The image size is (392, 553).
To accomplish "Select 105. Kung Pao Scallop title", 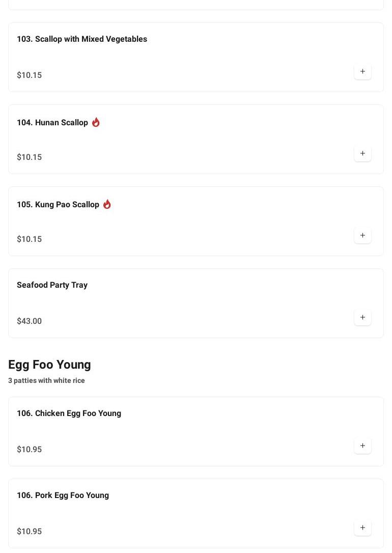I will click(x=58, y=205).
